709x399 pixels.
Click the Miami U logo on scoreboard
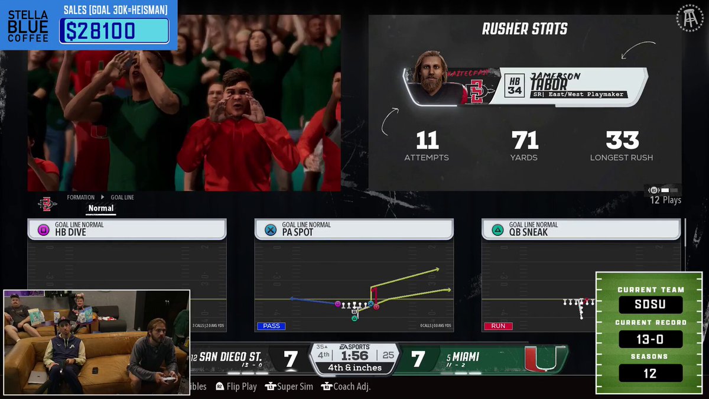(541, 358)
